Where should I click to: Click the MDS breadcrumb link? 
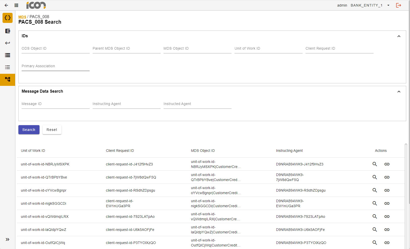[22, 17]
